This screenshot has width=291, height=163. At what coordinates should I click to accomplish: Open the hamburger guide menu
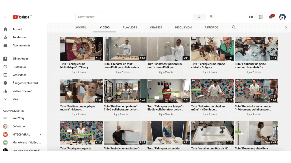pos(5,17)
